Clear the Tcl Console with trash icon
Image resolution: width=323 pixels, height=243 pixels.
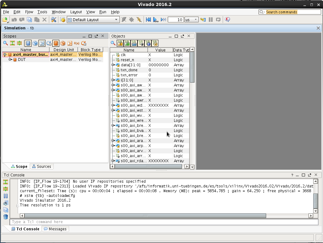point(6,217)
